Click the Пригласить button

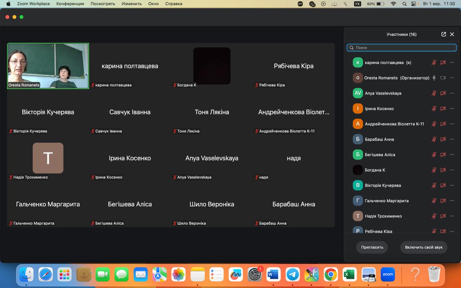(x=372, y=247)
